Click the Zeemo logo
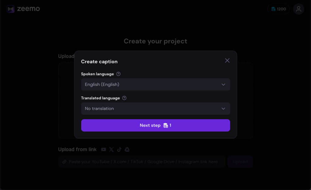 pyautogui.click(x=23, y=8)
